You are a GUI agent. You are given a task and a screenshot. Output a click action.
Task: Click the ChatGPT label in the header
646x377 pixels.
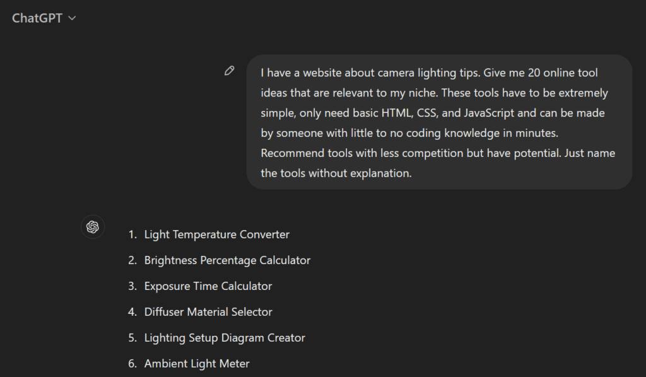click(37, 18)
